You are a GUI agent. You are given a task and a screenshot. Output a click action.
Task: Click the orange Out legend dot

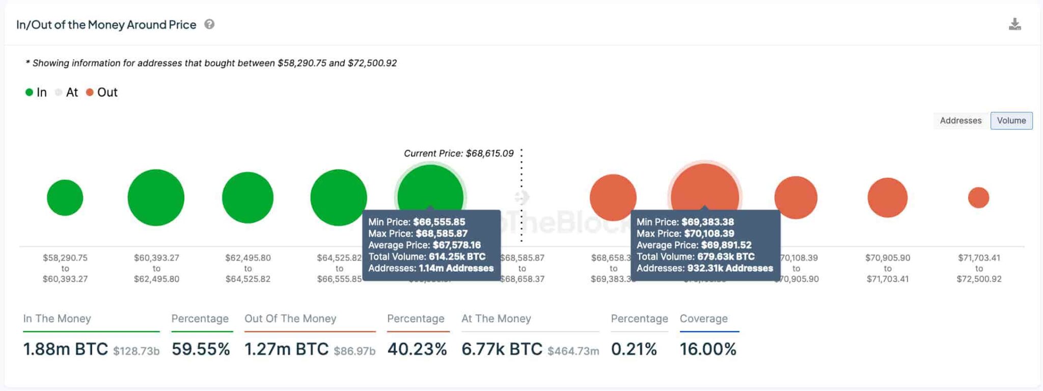pos(90,92)
